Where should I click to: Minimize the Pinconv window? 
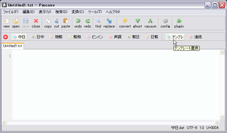[x=208, y=5]
